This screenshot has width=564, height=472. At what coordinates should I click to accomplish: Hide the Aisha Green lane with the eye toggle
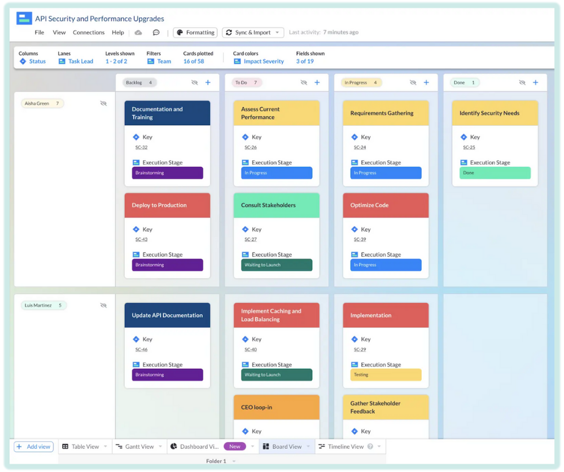click(103, 103)
